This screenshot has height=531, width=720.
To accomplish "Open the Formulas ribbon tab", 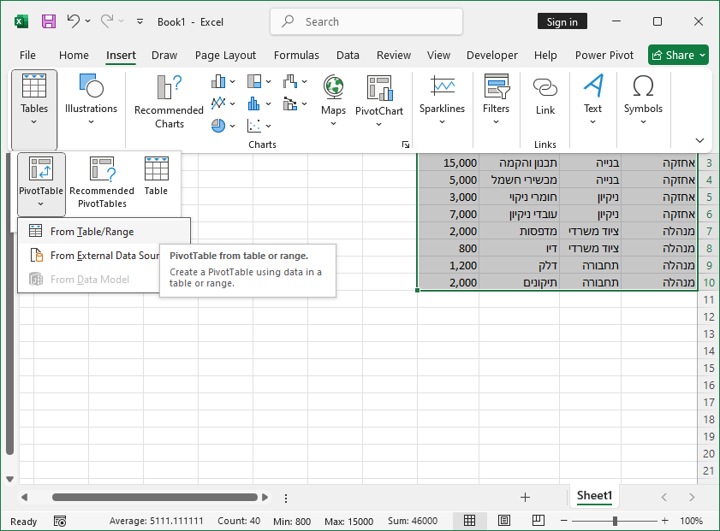I will pos(296,55).
